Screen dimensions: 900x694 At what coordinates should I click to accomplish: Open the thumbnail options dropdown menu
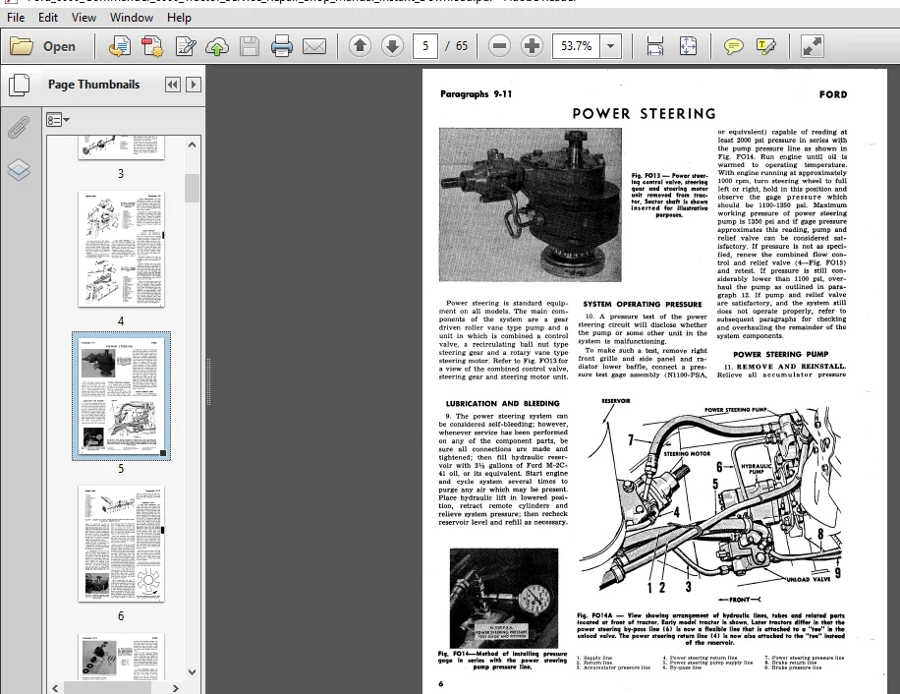pyautogui.click(x=57, y=120)
